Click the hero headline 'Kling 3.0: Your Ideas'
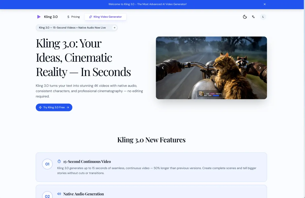Image resolution: width=305 pixels, height=198 pixels. (83, 58)
